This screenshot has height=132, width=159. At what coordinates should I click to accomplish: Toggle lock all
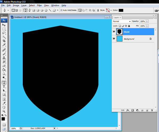point(129,26)
